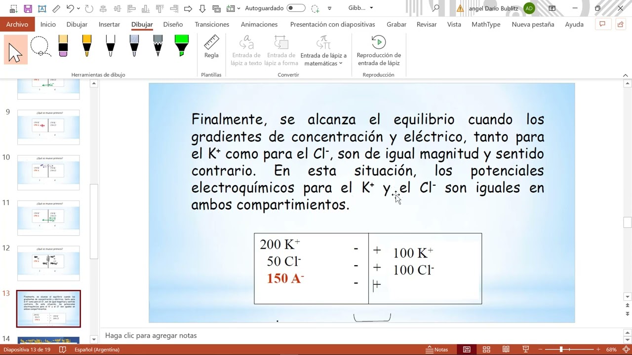632x355 pixels.
Task: Select slide 12 thumbnail
Action: (x=48, y=263)
